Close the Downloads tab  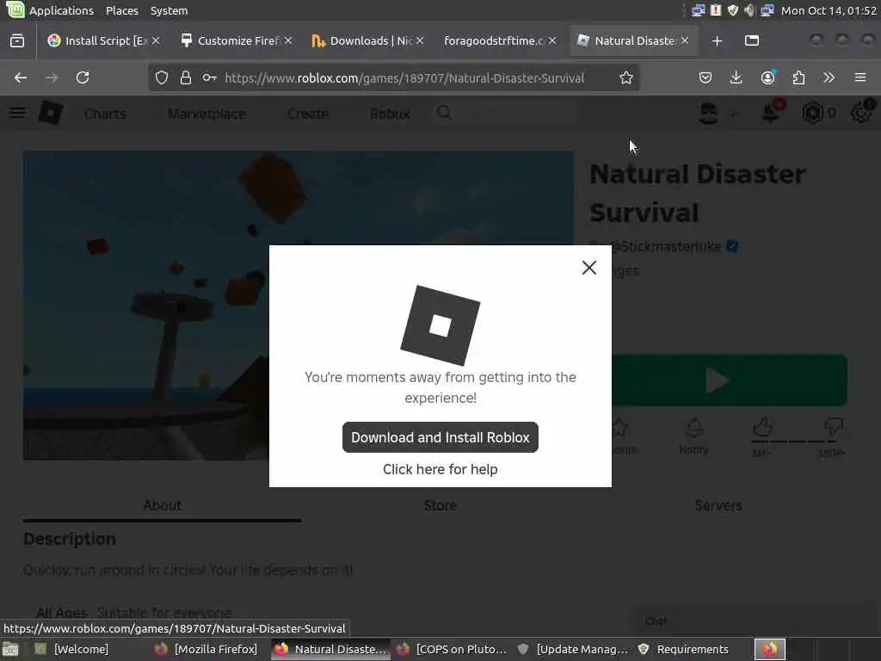[420, 40]
